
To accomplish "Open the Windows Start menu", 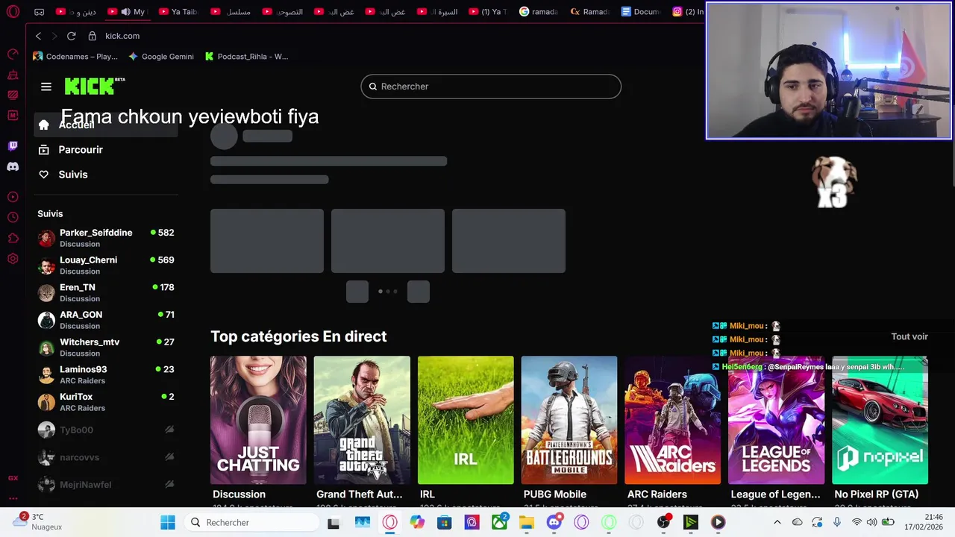I will (x=168, y=522).
